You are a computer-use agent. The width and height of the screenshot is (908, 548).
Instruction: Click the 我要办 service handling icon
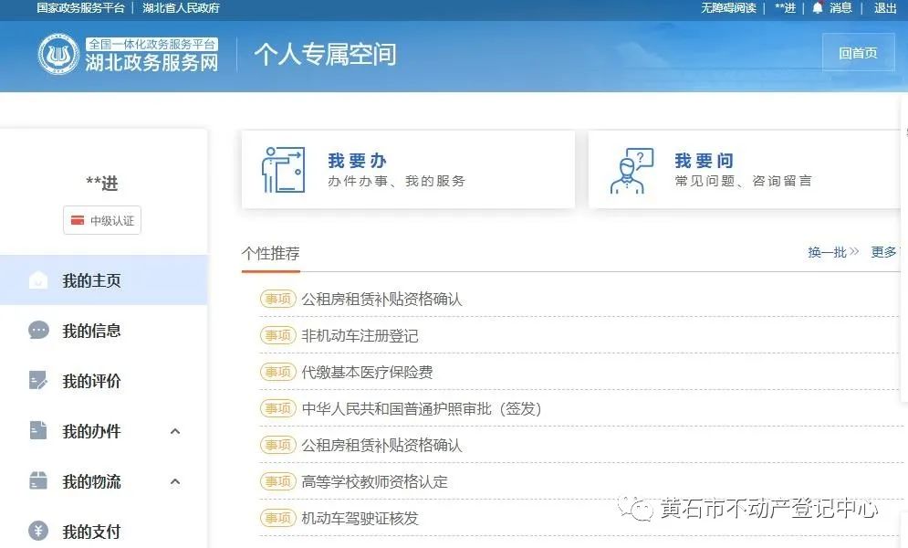[x=283, y=169]
